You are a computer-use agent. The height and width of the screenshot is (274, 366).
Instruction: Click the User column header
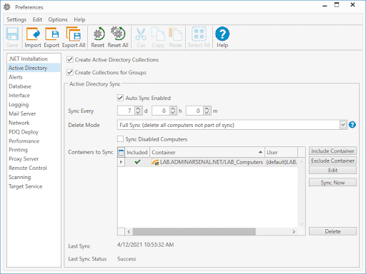[281, 152]
